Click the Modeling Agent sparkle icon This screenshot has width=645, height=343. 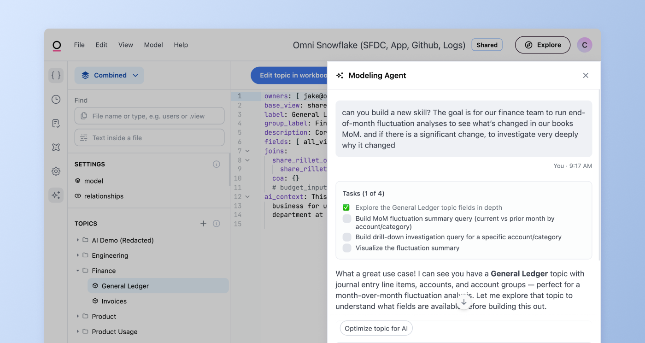340,76
